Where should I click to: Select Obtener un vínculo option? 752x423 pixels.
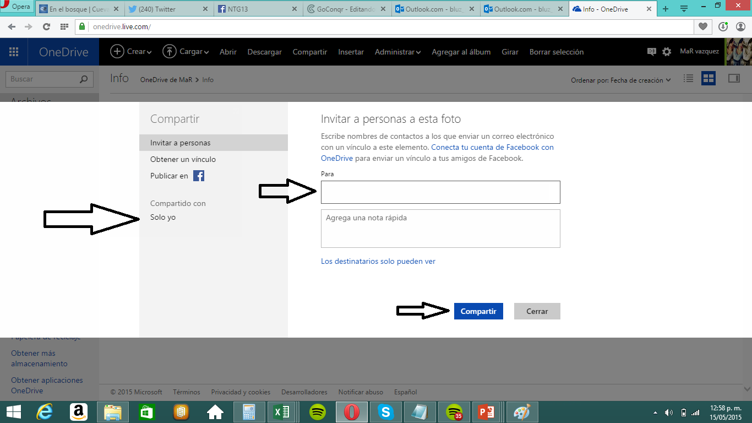click(x=183, y=159)
